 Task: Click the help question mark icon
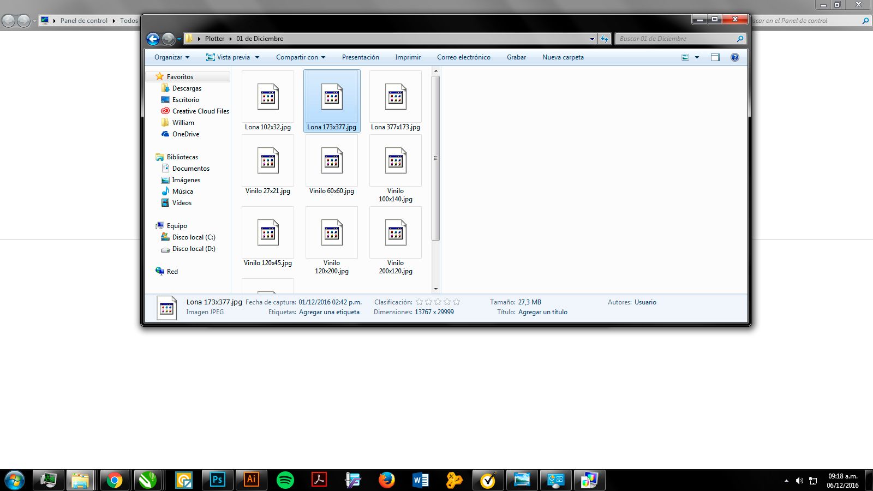click(x=735, y=57)
